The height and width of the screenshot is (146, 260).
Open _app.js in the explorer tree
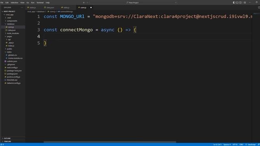11,43
